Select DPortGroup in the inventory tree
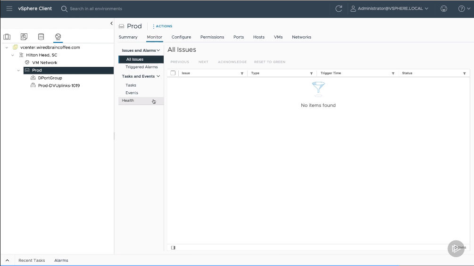 tap(50, 78)
